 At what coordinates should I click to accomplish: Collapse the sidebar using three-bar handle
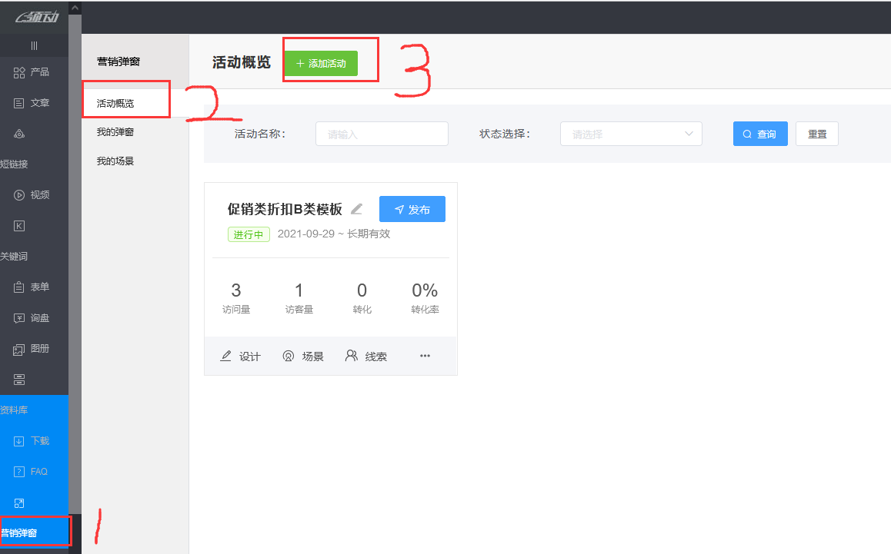(x=34, y=46)
